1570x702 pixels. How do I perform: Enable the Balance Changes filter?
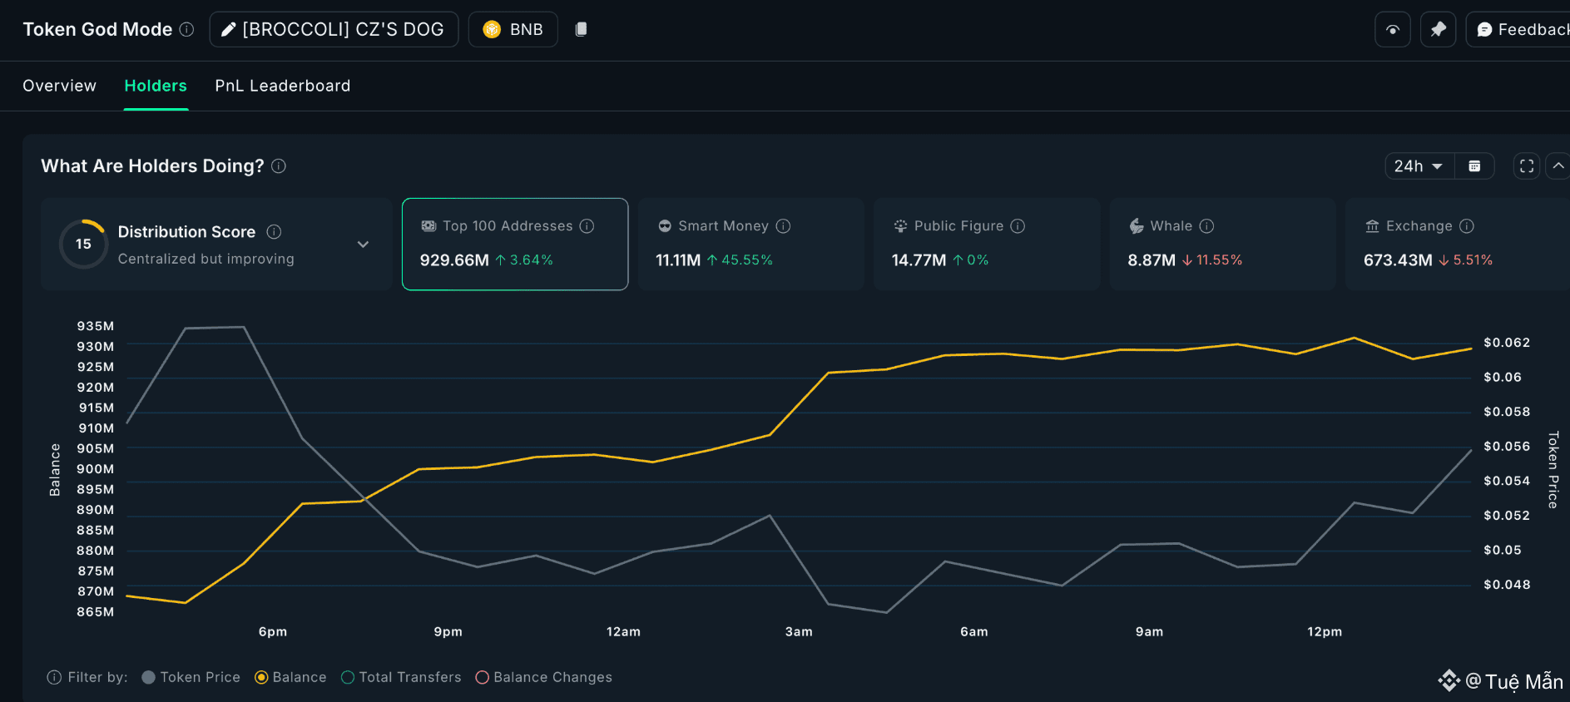pos(543,677)
